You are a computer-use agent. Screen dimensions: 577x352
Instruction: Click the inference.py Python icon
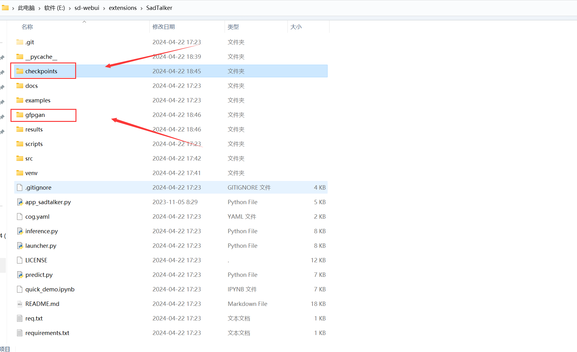point(20,231)
